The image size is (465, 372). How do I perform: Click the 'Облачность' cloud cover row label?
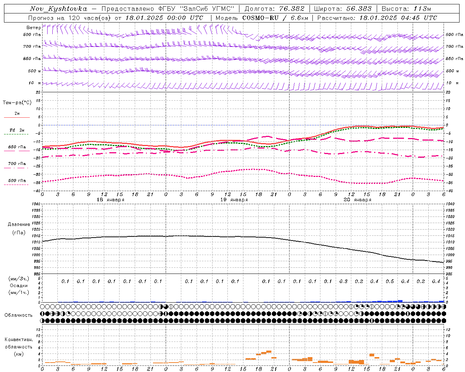click(x=19, y=315)
